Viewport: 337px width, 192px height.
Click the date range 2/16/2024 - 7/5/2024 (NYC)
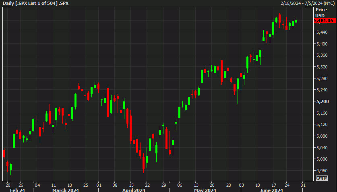(307, 3)
